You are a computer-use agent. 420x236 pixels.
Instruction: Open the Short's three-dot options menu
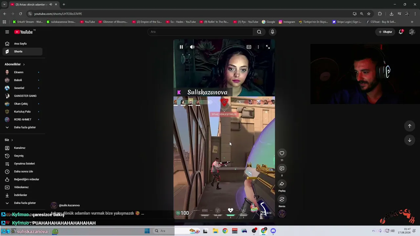coord(258,47)
